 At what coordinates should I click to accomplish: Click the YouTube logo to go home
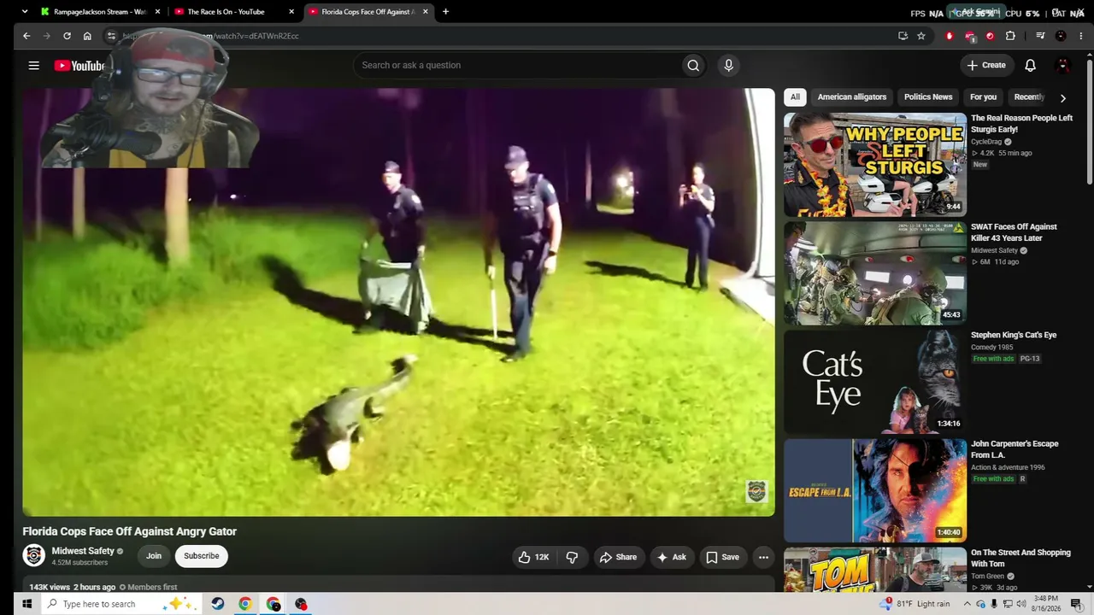click(x=79, y=66)
